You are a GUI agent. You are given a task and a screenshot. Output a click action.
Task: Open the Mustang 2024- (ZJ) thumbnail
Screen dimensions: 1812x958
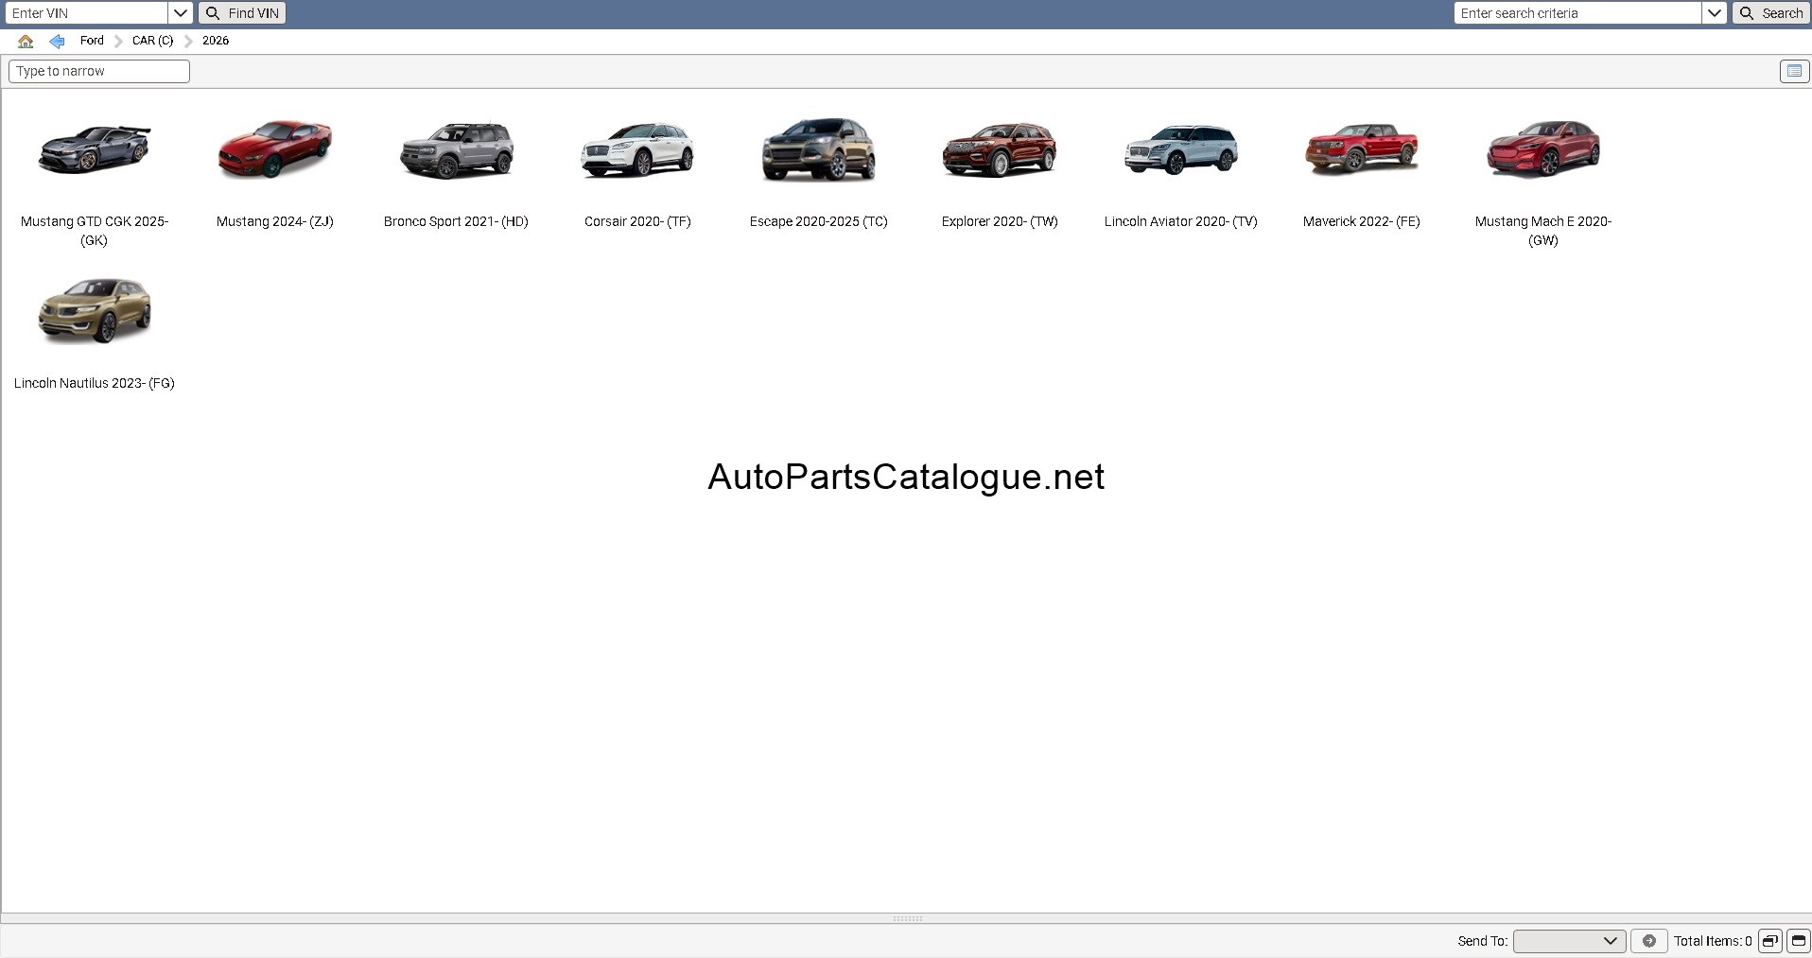(275, 149)
